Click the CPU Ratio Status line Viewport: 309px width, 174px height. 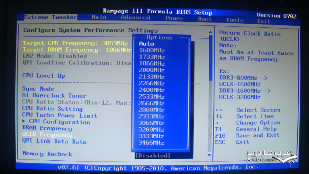coord(76,102)
